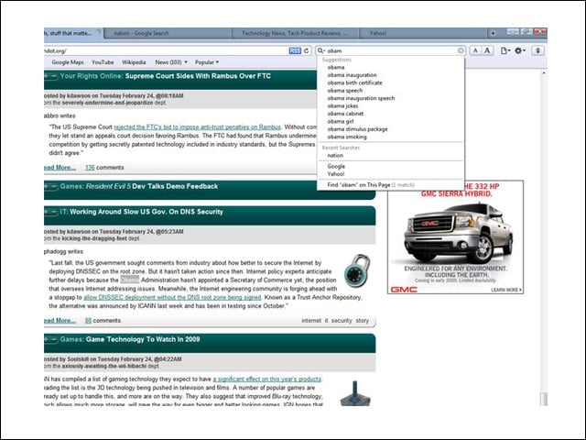Click the 'story' tag
This screenshot has width=586, height=440.
[x=363, y=321]
